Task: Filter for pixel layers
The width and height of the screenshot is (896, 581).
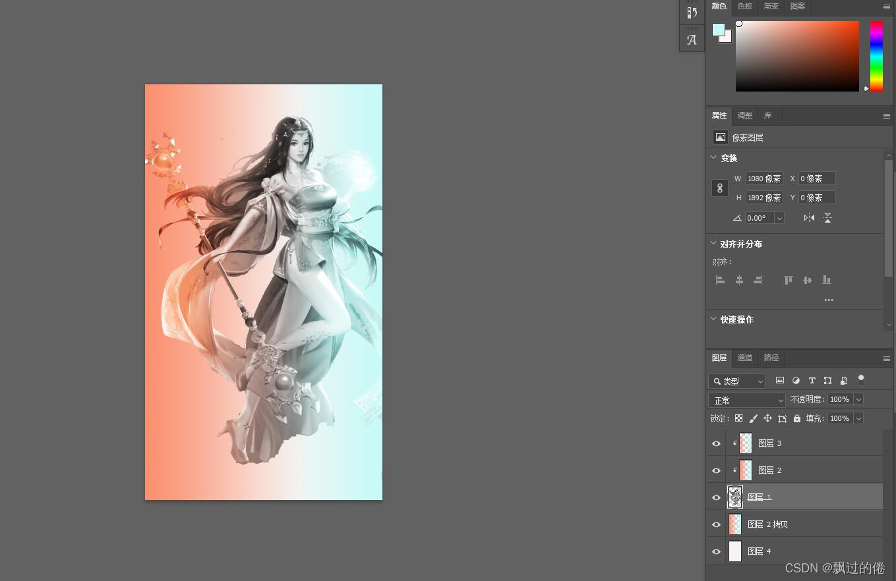Action: [780, 381]
